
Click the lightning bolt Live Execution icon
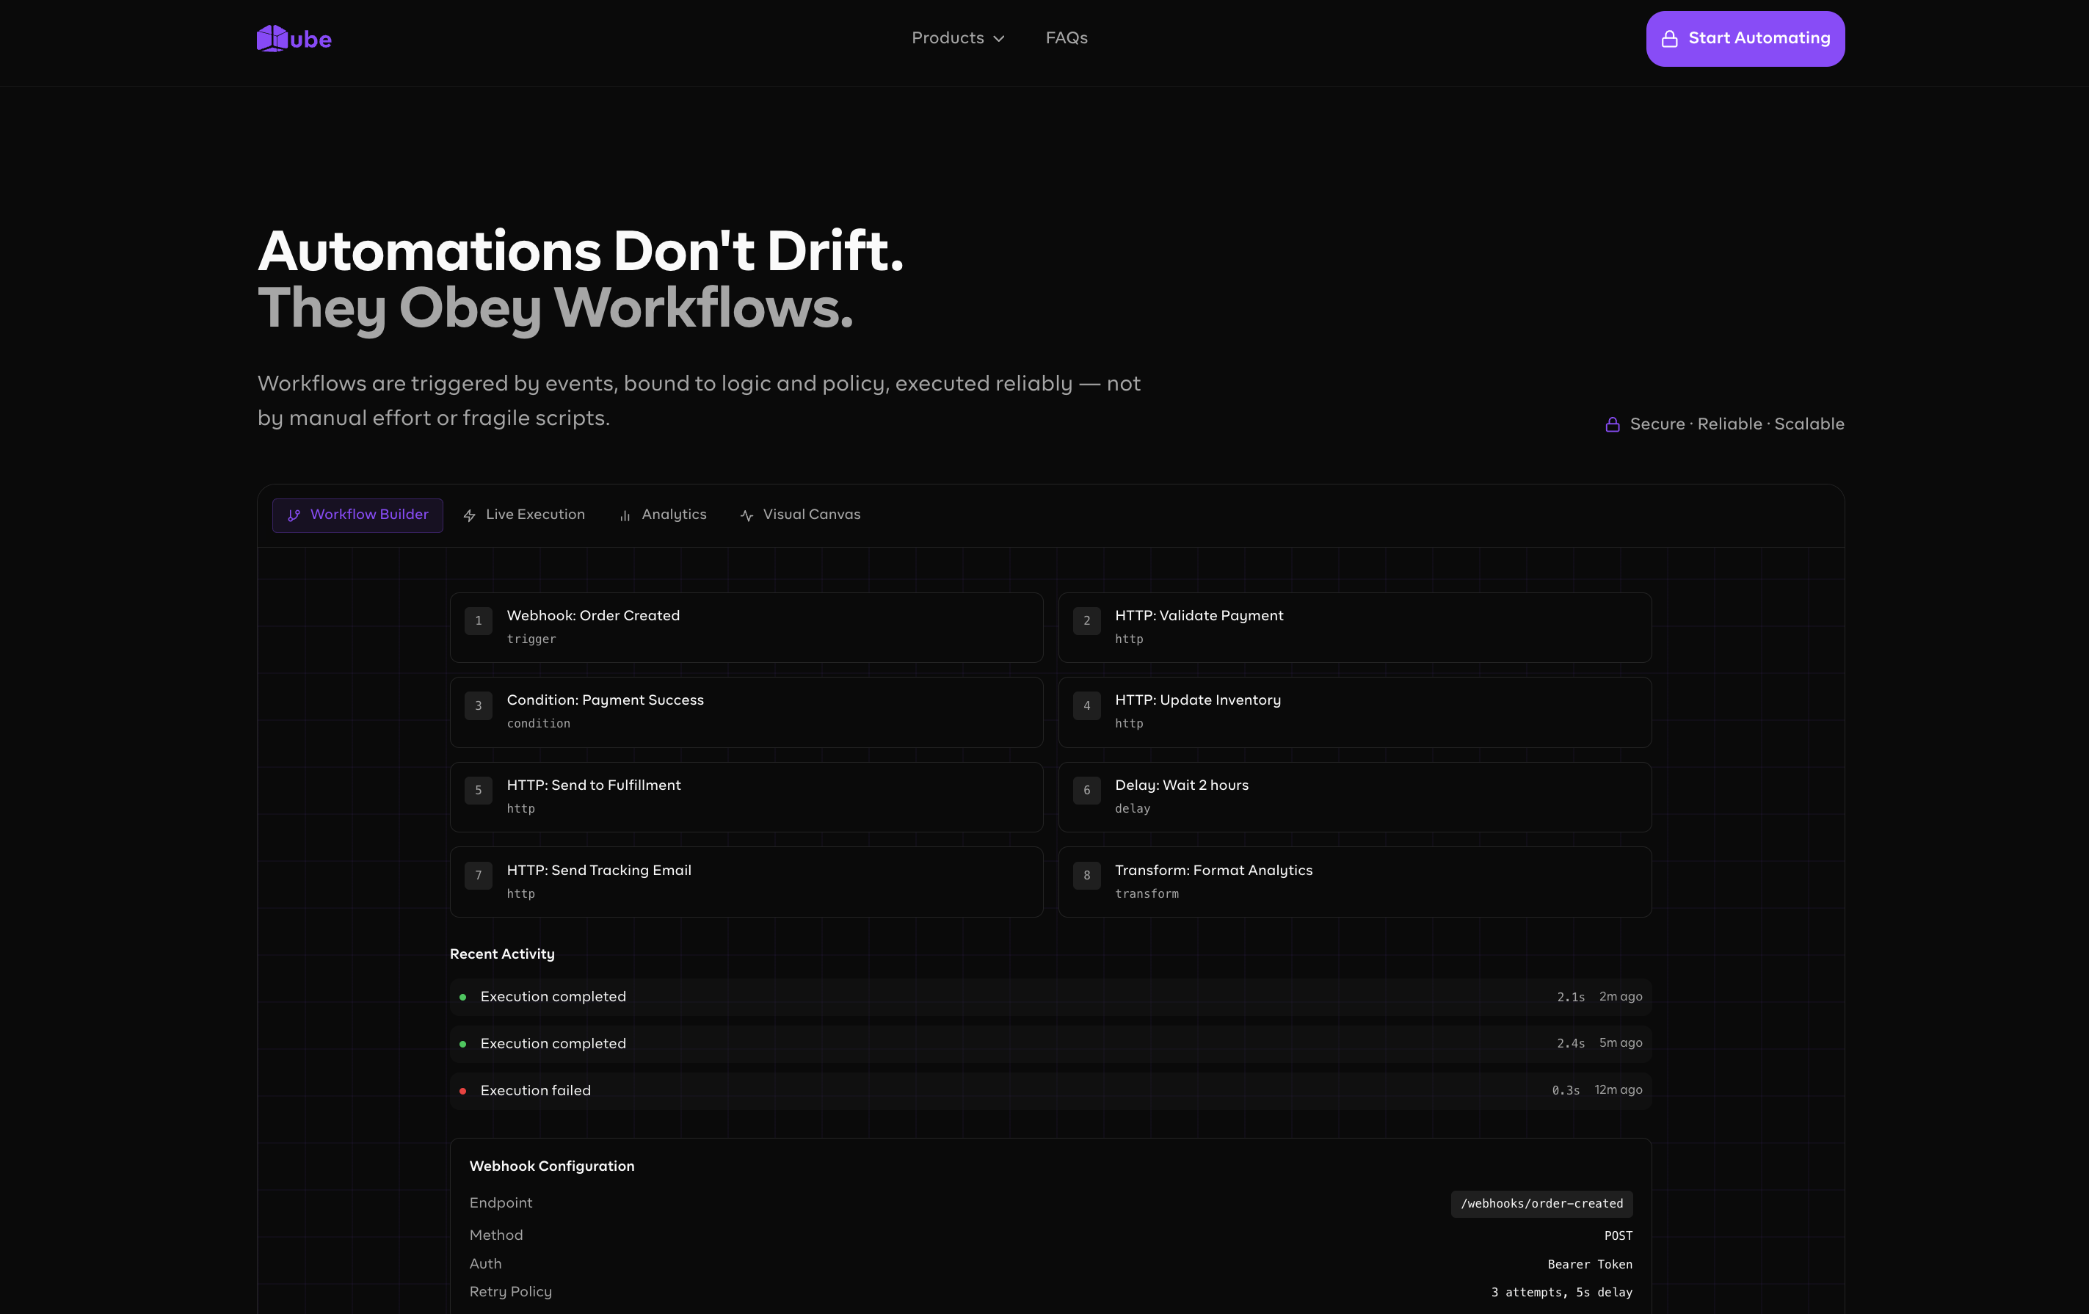(469, 515)
